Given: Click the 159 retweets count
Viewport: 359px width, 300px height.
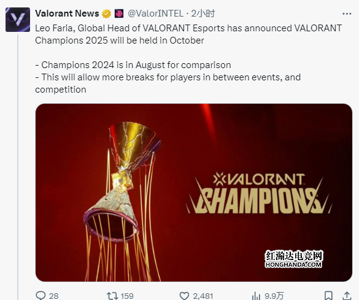Looking at the screenshot, I should [127, 296].
